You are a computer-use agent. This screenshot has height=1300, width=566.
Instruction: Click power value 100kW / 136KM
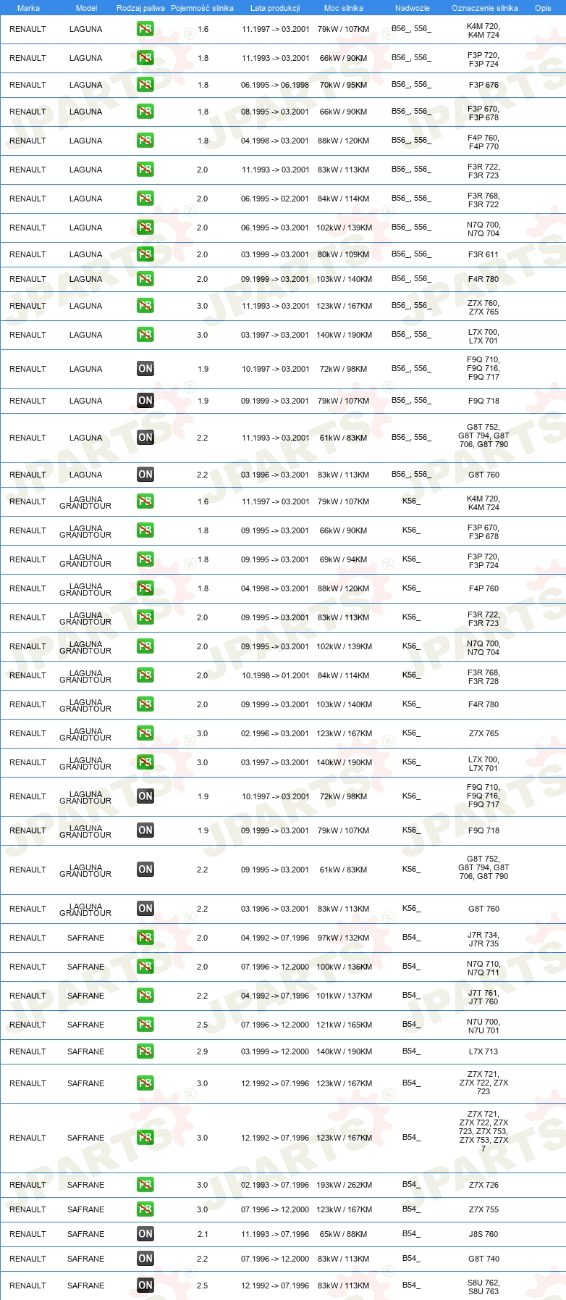[x=344, y=967]
